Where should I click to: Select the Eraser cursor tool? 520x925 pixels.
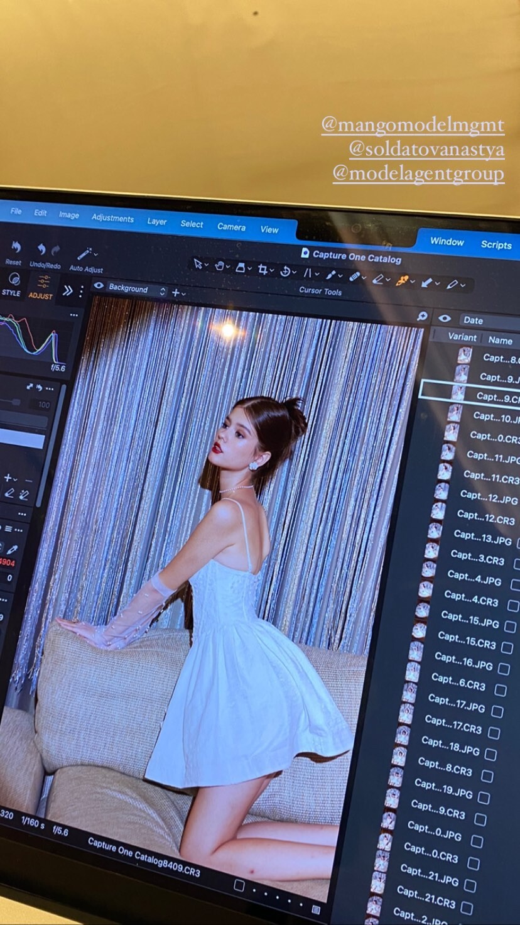tap(377, 278)
